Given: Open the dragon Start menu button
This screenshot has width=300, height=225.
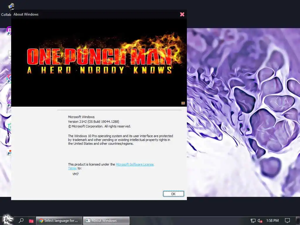Looking at the screenshot, I should (8, 219).
